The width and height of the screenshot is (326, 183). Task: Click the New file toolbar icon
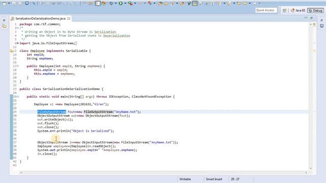click(x=4, y=4)
